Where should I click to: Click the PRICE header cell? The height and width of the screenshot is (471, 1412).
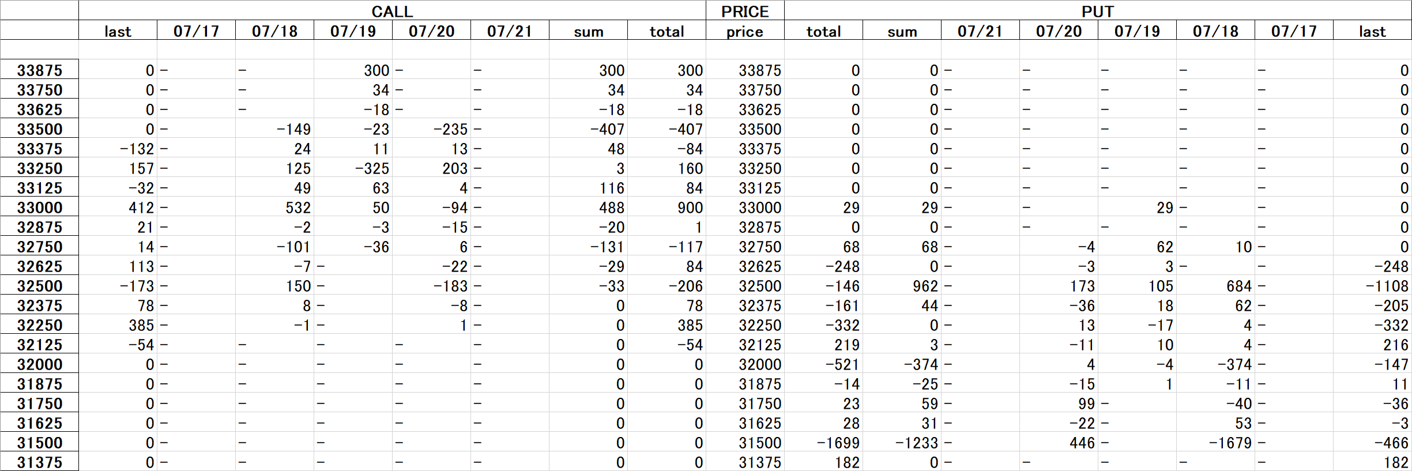pos(745,11)
